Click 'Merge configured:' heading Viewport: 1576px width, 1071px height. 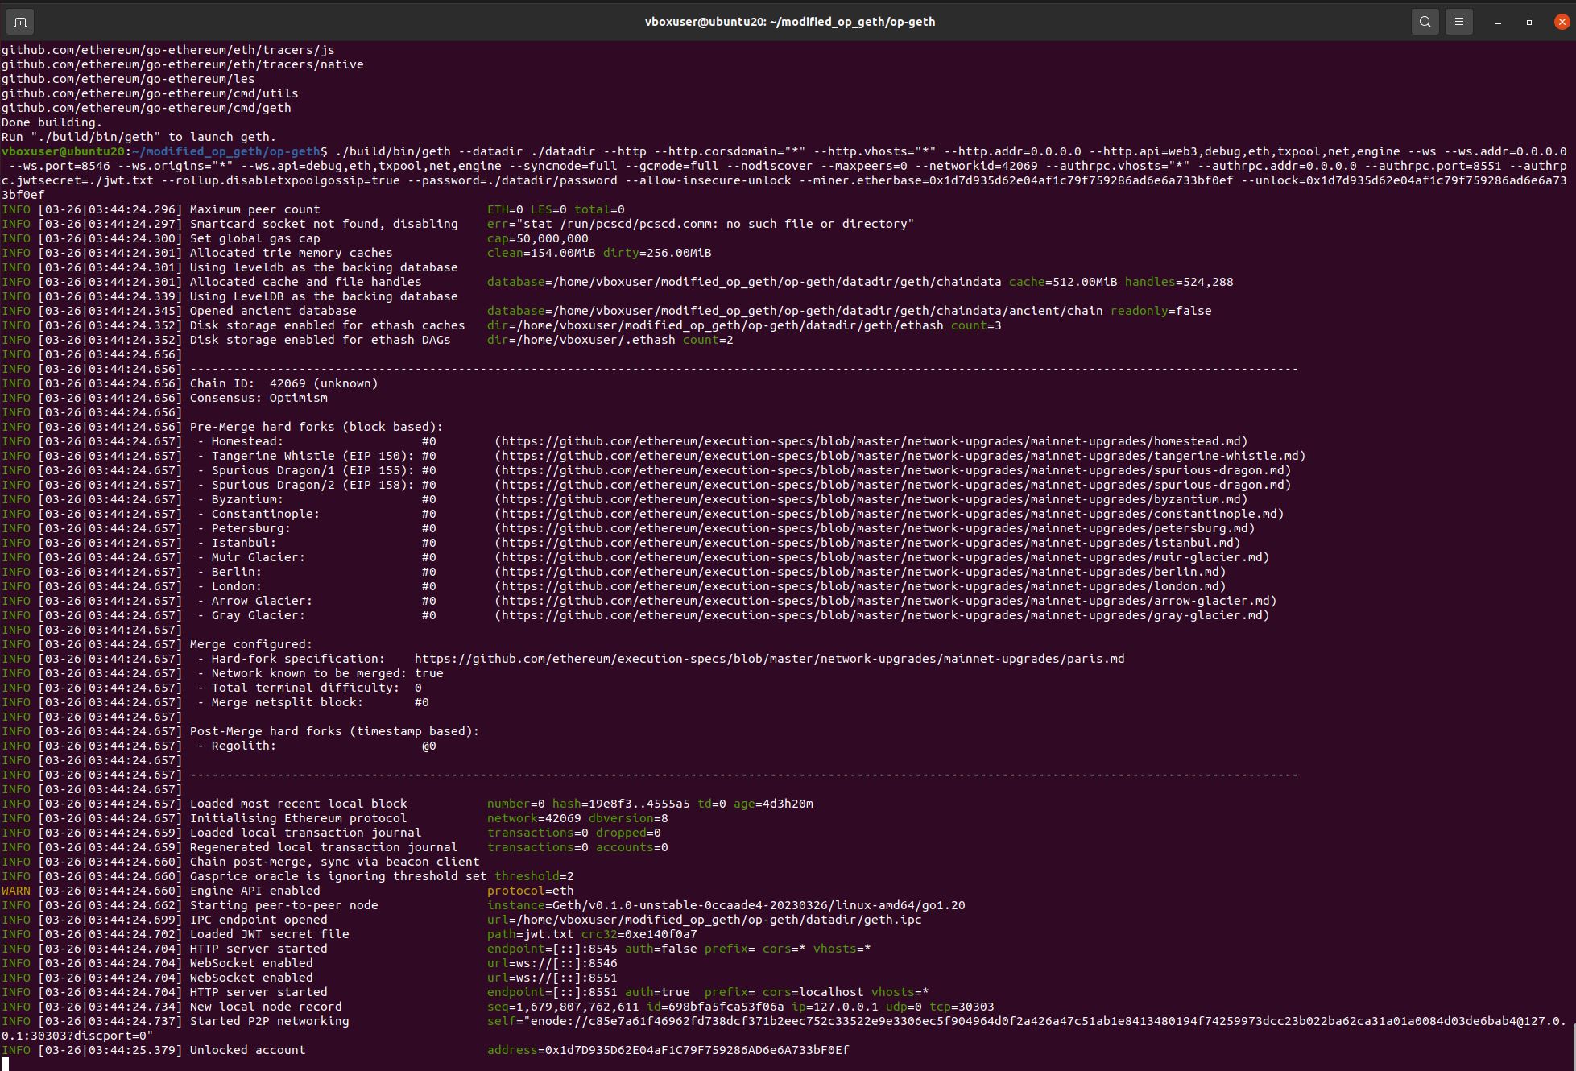click(x=250, y=644)
